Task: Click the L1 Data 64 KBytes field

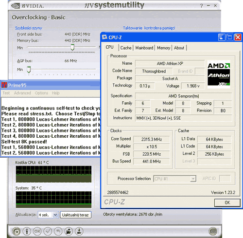Action: (x=214, y=139)
